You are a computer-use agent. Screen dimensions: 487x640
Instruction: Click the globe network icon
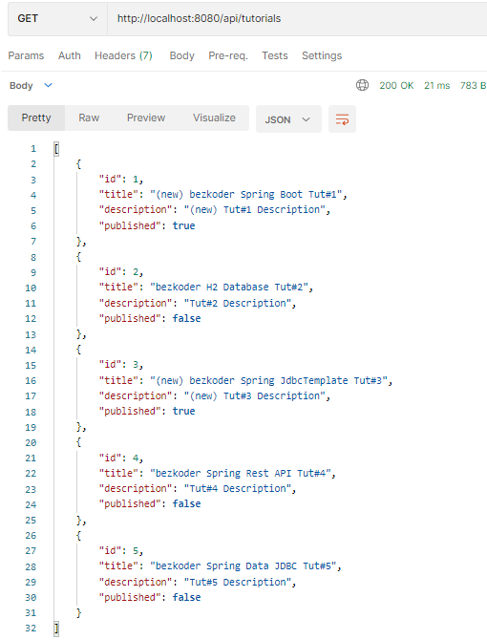pos(362,85)
